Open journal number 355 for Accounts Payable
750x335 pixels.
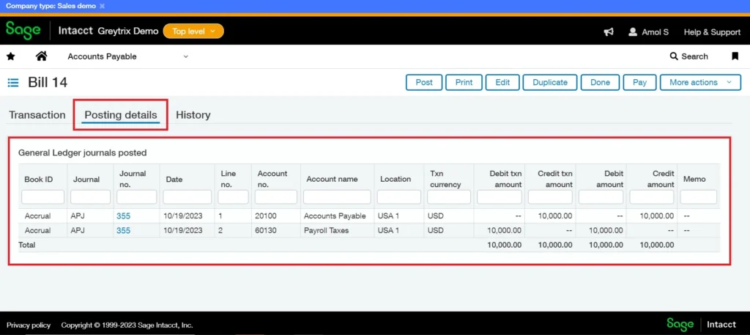pos(123,216)
